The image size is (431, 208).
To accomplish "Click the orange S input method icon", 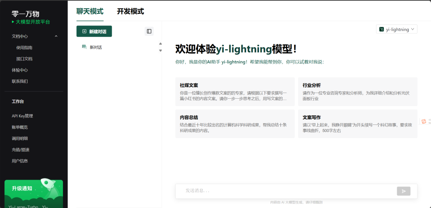I will (x=423, y=121).
